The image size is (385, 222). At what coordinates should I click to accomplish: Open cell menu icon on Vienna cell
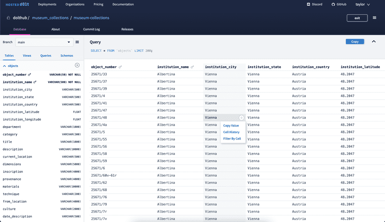click(x=242, y=118)
